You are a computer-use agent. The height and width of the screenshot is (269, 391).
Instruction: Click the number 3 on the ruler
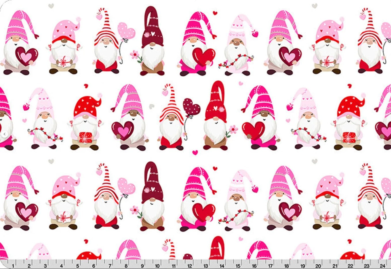click(x=45, y=266)
